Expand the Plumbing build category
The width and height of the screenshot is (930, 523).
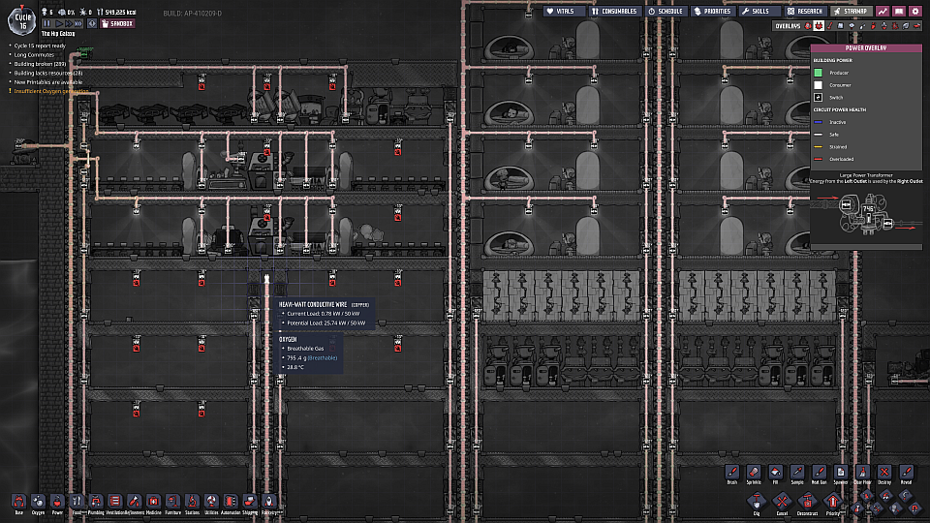click(x=95, y=502)
